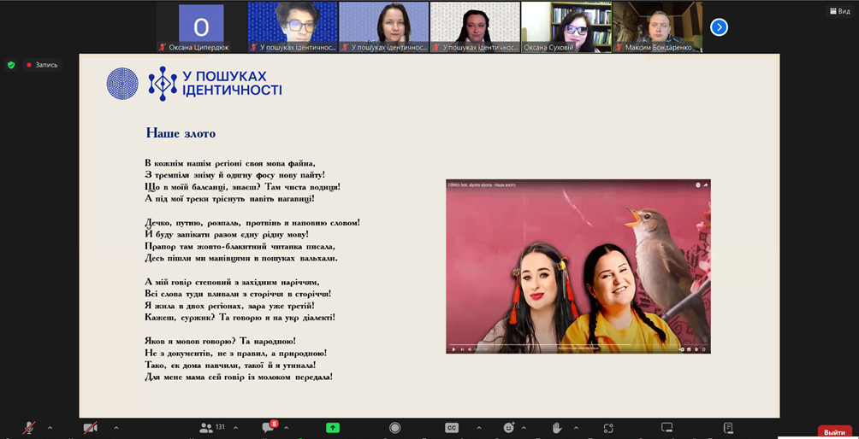Unmute the microphone in the meeting toolbar

[x=29, y=428]
